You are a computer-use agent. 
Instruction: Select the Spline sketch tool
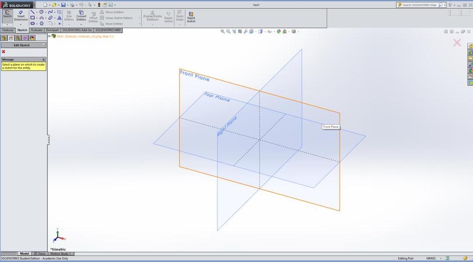[x=50, y=12]
